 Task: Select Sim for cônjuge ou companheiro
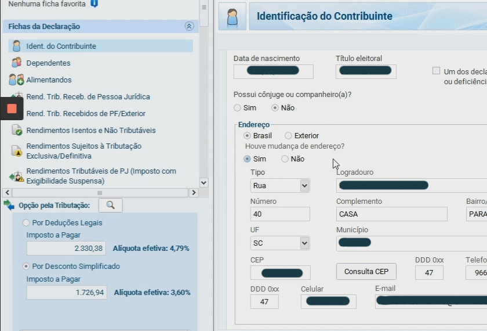click(237, 108)
